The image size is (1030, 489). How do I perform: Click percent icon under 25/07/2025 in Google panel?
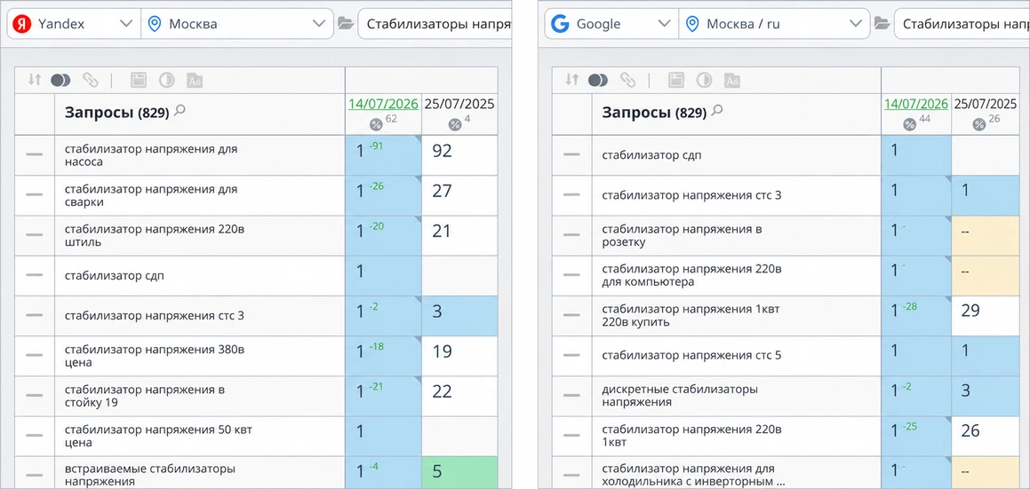[x=979, y=124]
